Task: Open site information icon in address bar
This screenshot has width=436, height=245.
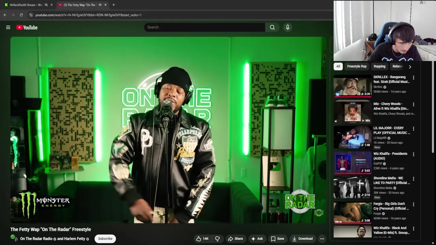Action: pyautogui.click(x=31, y=15)
